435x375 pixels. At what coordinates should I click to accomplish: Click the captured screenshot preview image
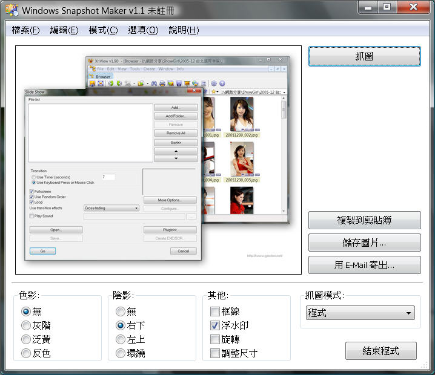click(x=158, y=160)
